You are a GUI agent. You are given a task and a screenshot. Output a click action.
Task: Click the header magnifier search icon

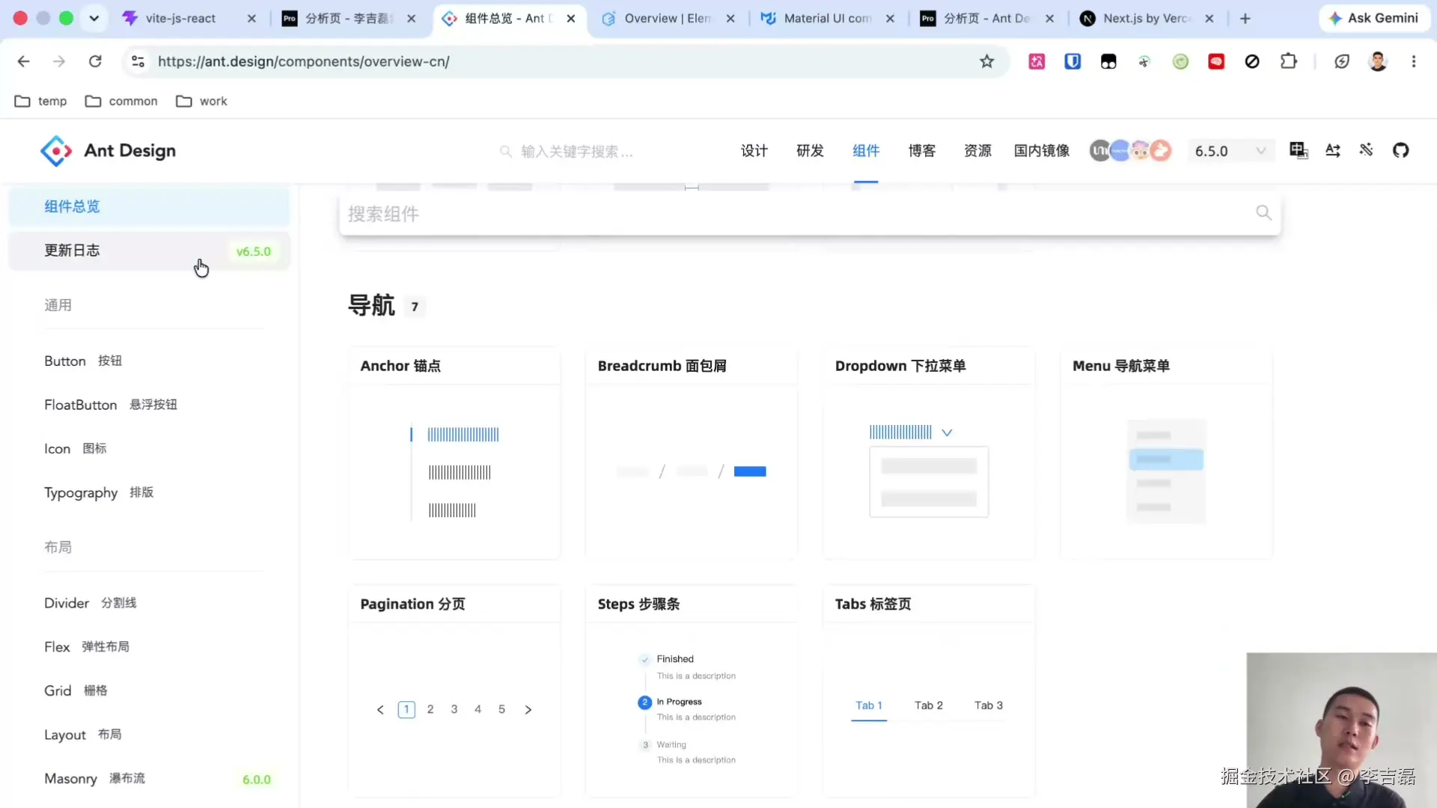coord(506,151)
